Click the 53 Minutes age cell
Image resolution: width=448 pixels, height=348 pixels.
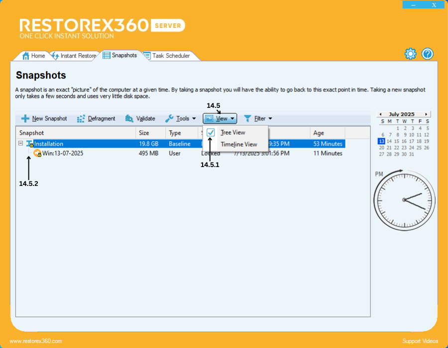[328, 144]
